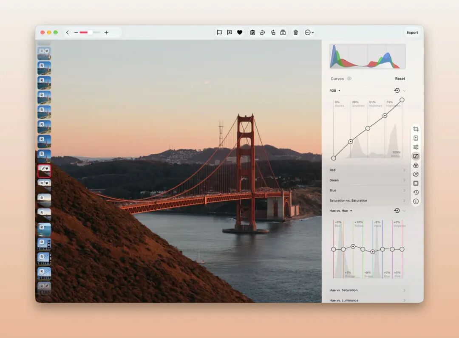Open the Crop tool
The height and width of the screenshot is (338, 459).
(416, 129)
